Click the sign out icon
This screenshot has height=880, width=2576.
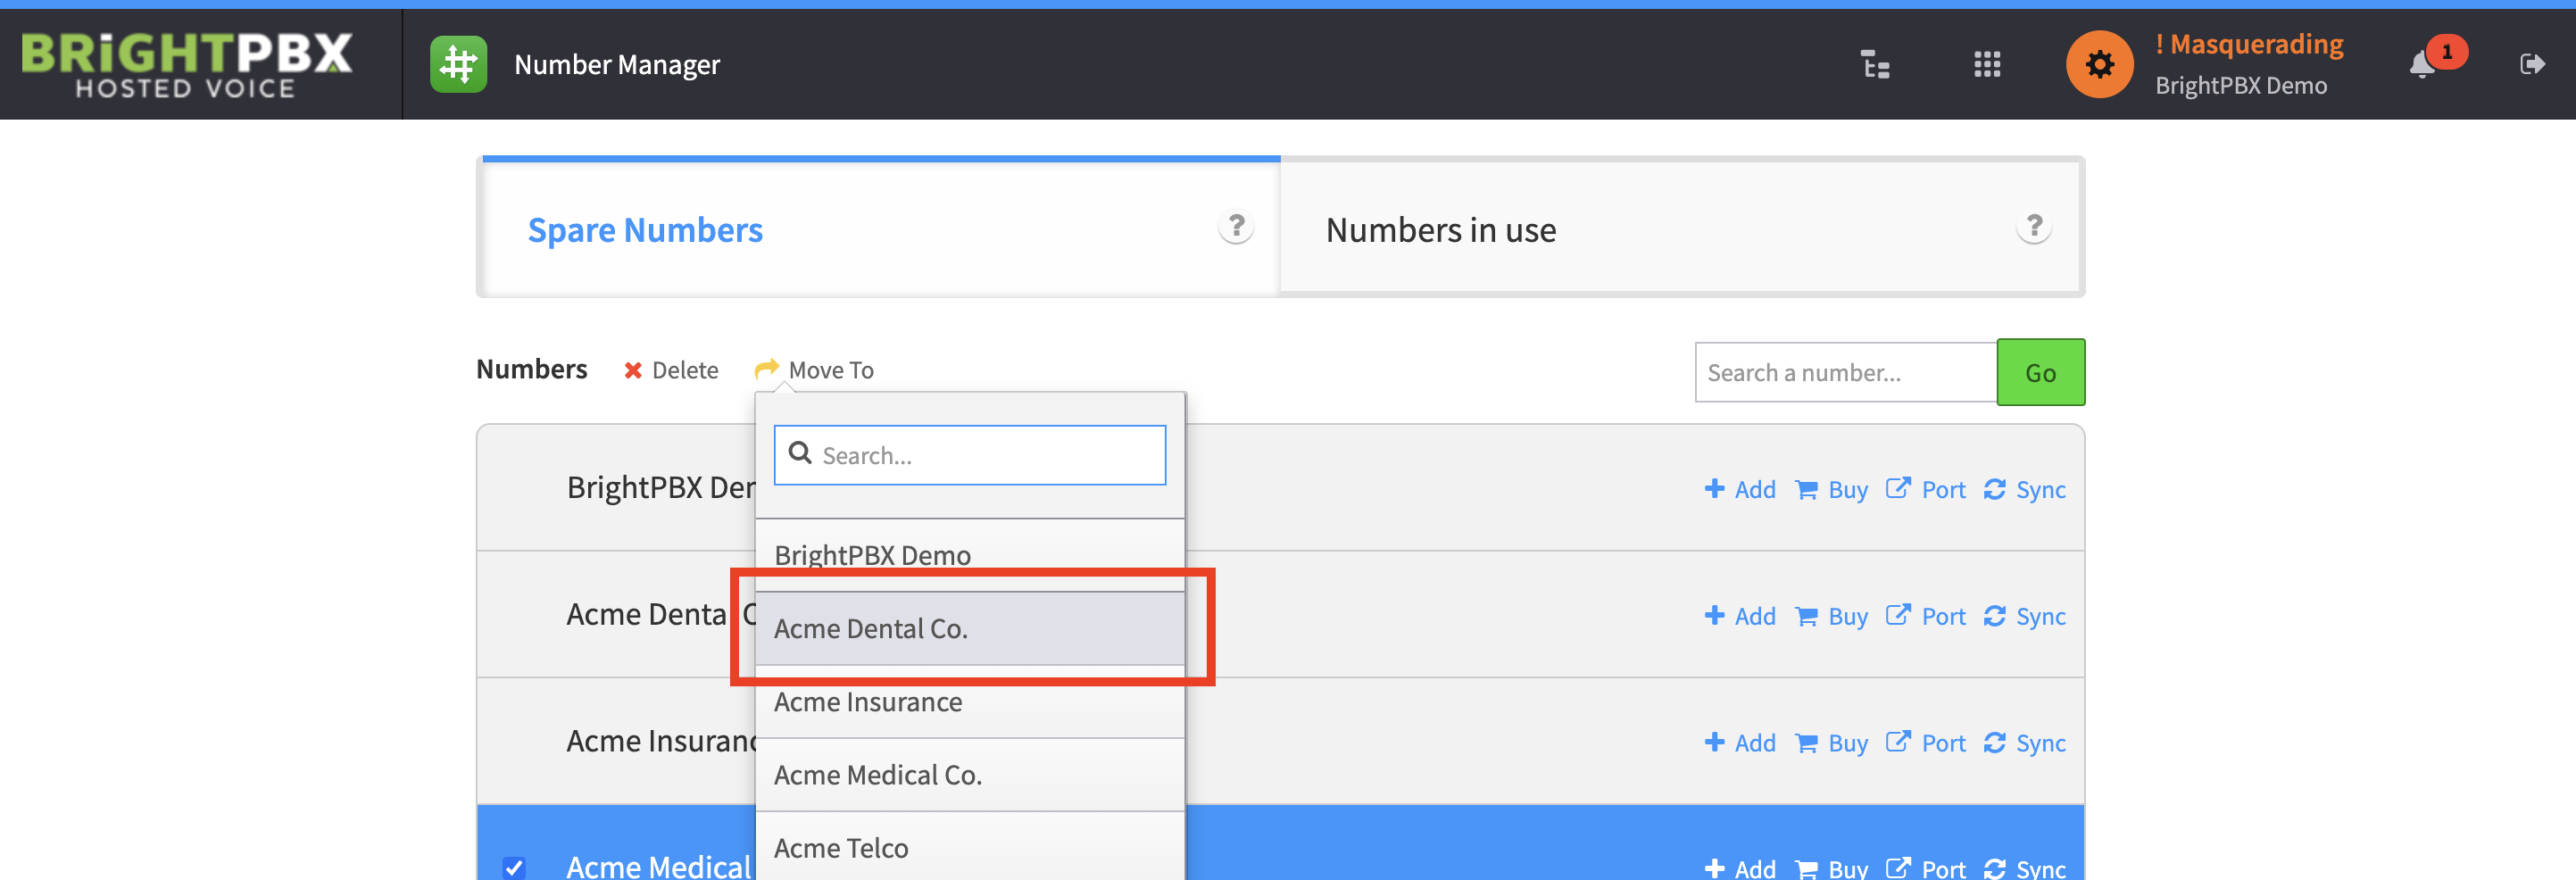pyautogui.click(x=2531, y=65)
